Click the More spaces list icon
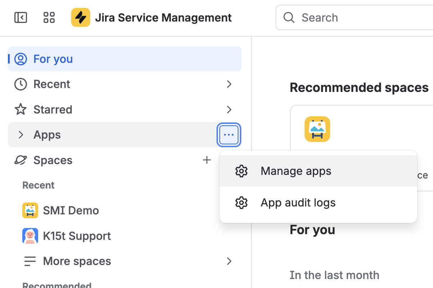 [30, 261]
